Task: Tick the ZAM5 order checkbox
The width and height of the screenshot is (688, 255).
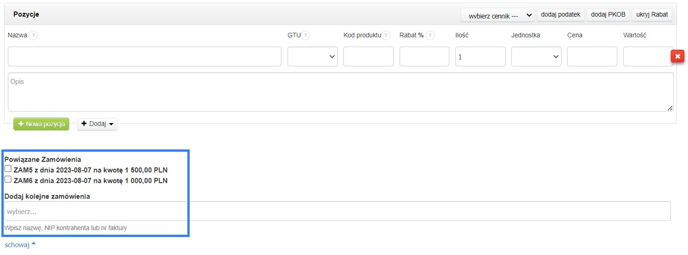Action: click(7, 169)
